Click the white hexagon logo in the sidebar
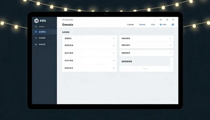The width and height of the screenshot is (210, 120). pyautogui.click(x=36, y=21)
